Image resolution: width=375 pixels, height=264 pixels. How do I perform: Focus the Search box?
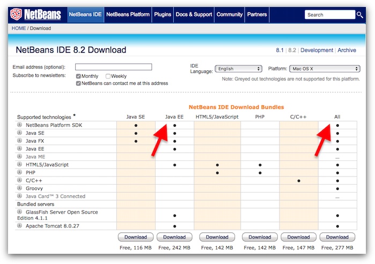[x=330, y=15]
